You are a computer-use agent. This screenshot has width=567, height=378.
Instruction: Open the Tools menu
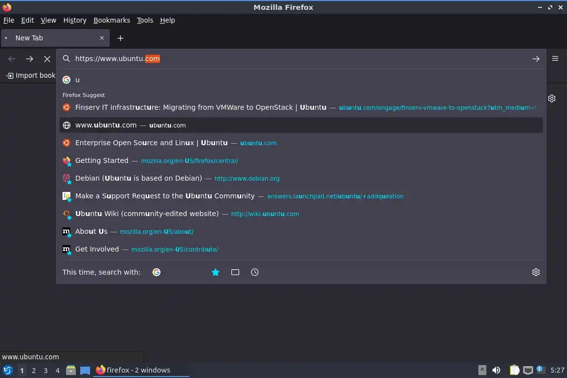(x=145, y=20)
